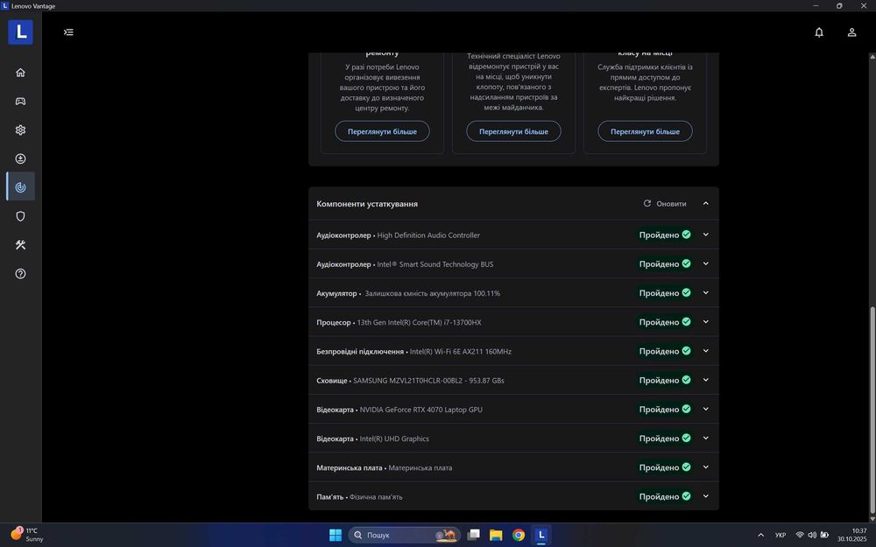Open File Explorer from the taskbar
This screenshot has height=547, width=876.
tap(496, 535)
